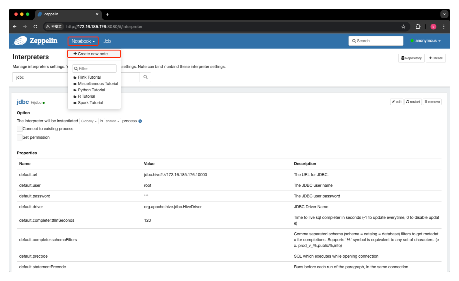
Task: Open the browser extensions puzzle icon
Action: click(x=418, y=27)
